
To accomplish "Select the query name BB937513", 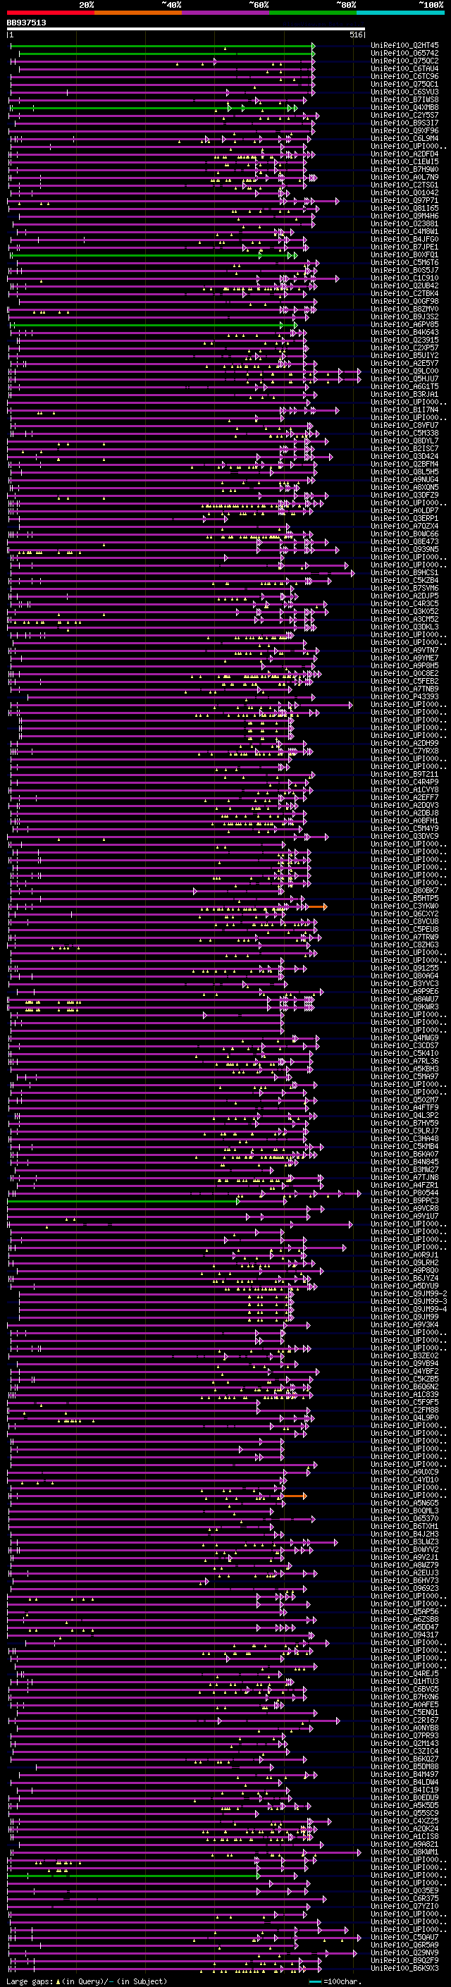I will click(26, 23).
